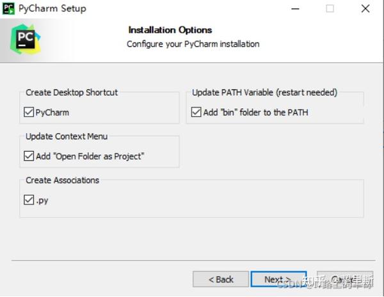
Task: Minimize the PyCharm Setup window
Action: click(x=294, y=9)
